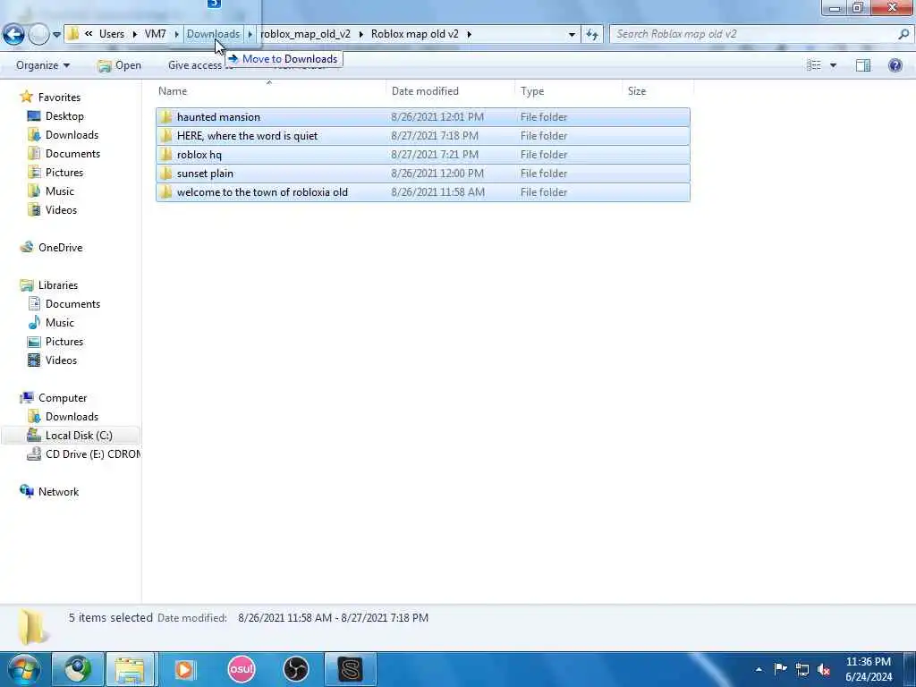Open Downloads under Favorites
Image resolution: width=916 pixels, height=687 pixels.
click(x=72, y=135)
